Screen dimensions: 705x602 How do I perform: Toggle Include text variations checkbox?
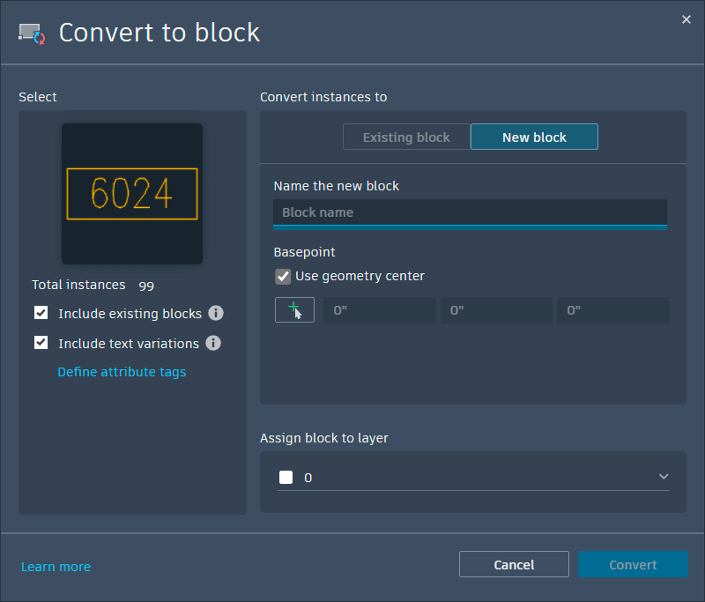click(41, 343)
